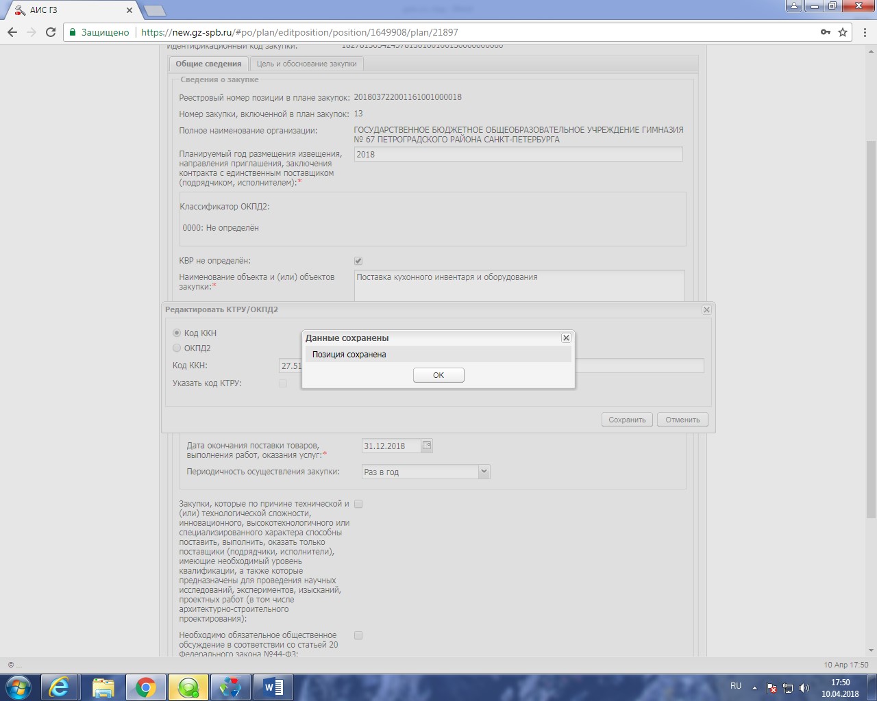Click the 'Поставка кухонного инвентаря' name text area
This screenshot has width=877, height=701.
click(519, 286)
